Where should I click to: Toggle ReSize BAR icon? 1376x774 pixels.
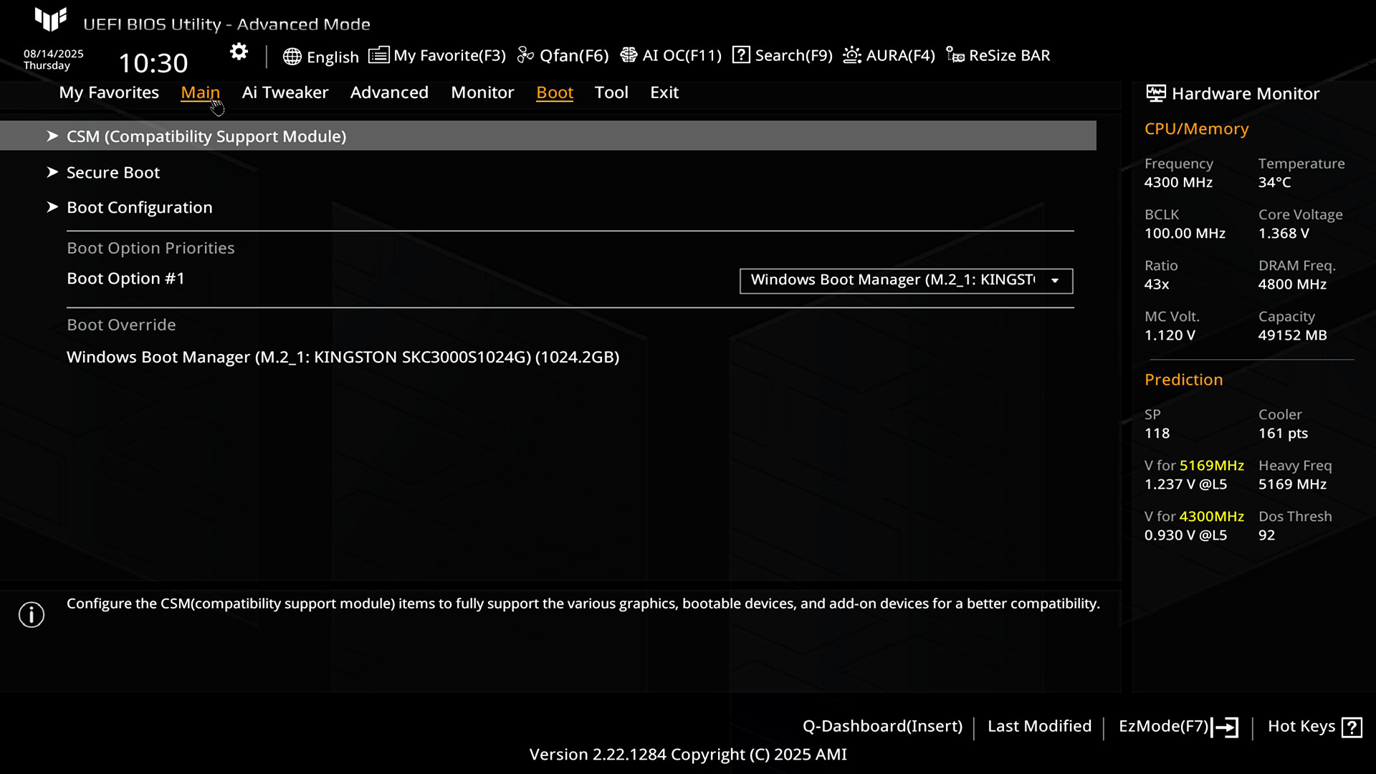coord(955,55)
